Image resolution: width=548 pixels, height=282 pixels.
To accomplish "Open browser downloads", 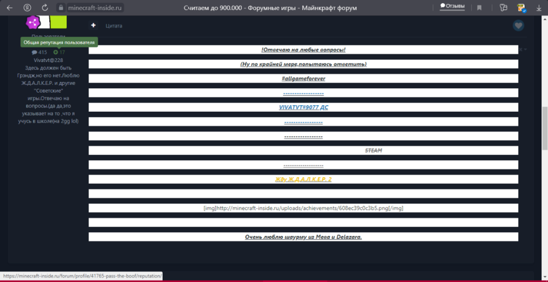I will [x=539, y=8].
